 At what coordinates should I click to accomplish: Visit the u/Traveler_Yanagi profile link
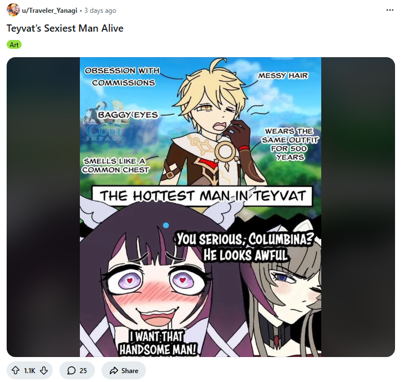click(49, 11)
